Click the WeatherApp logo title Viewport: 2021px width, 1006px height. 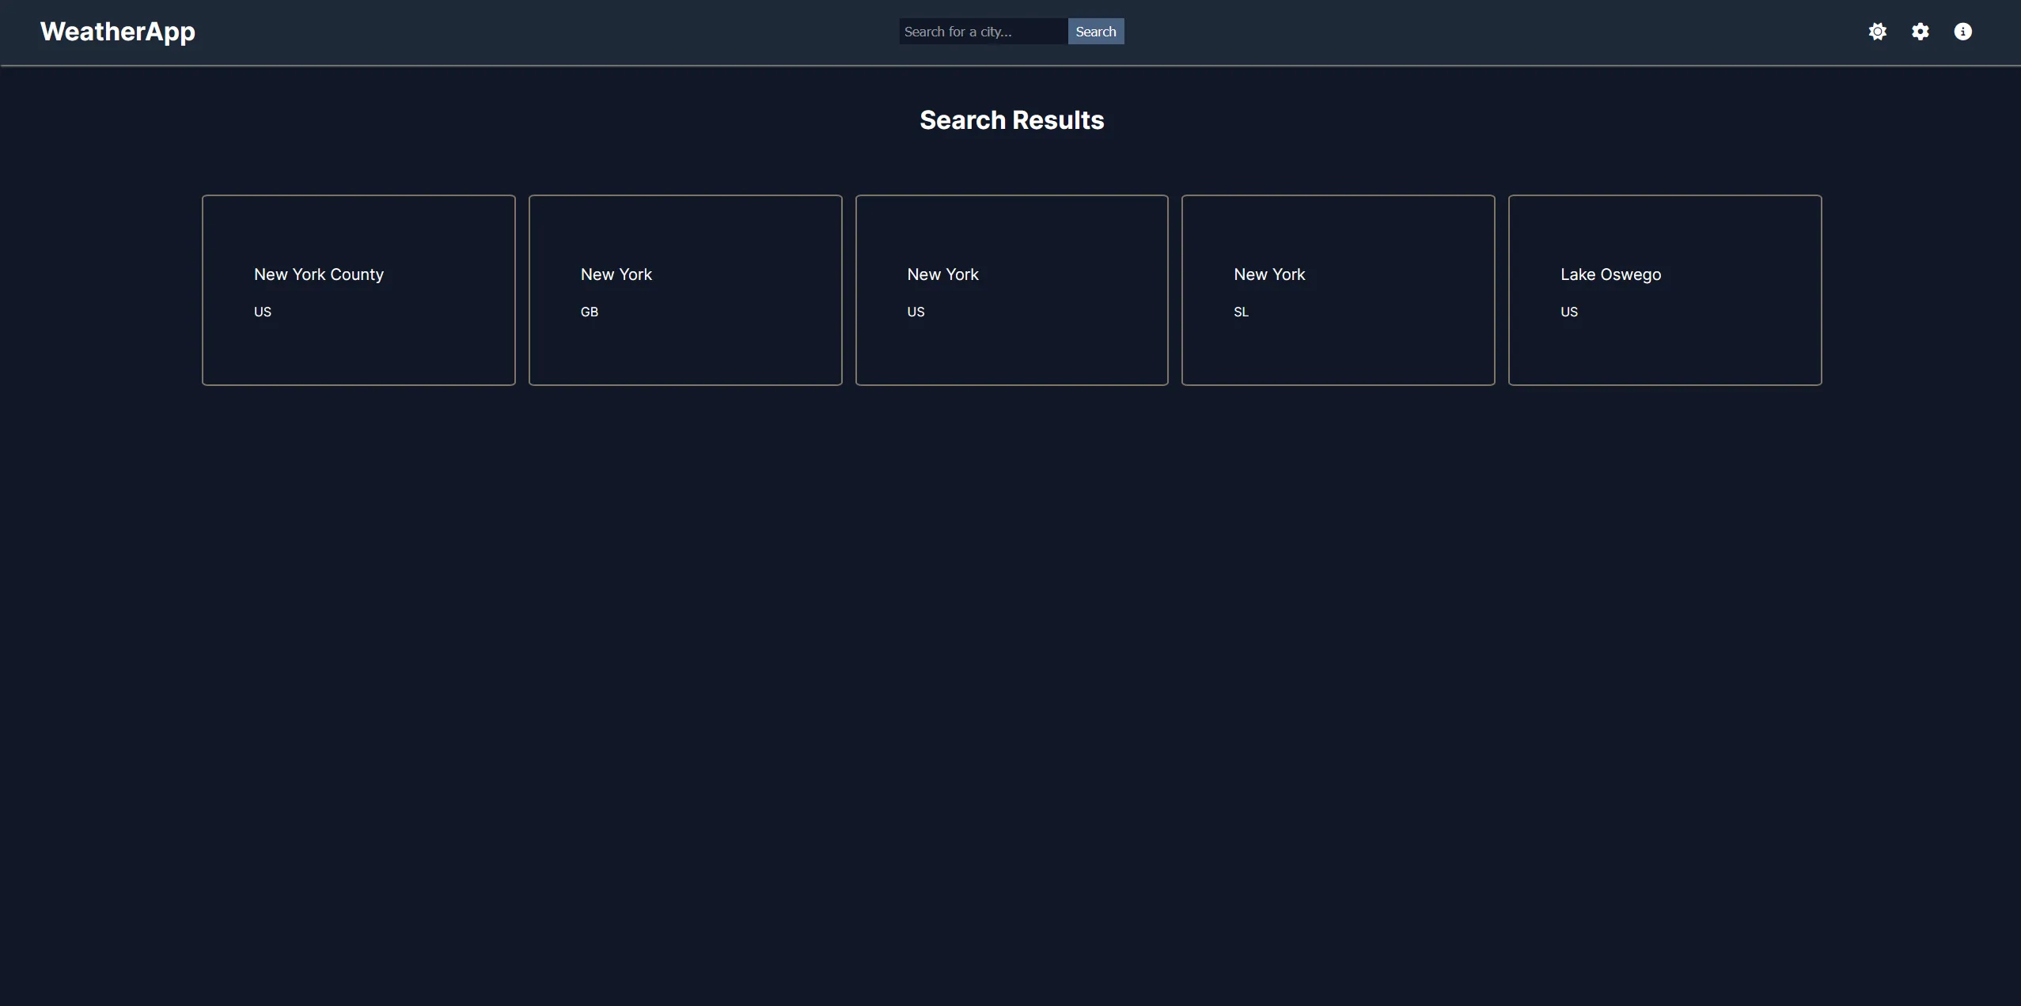118,32
